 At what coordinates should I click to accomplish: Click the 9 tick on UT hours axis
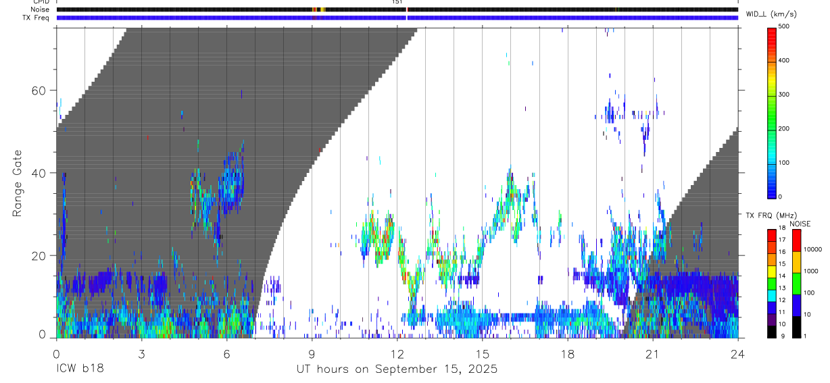(x=312, y=353)
